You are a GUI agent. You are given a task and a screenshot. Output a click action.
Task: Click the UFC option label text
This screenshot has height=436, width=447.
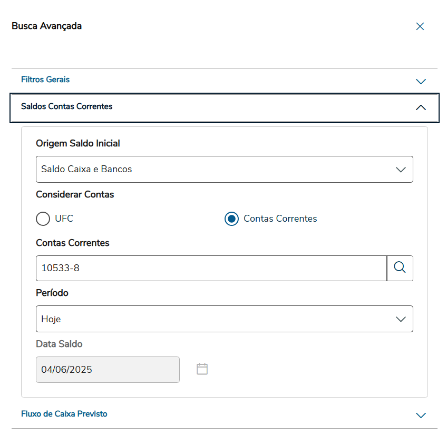coord(64,219)
